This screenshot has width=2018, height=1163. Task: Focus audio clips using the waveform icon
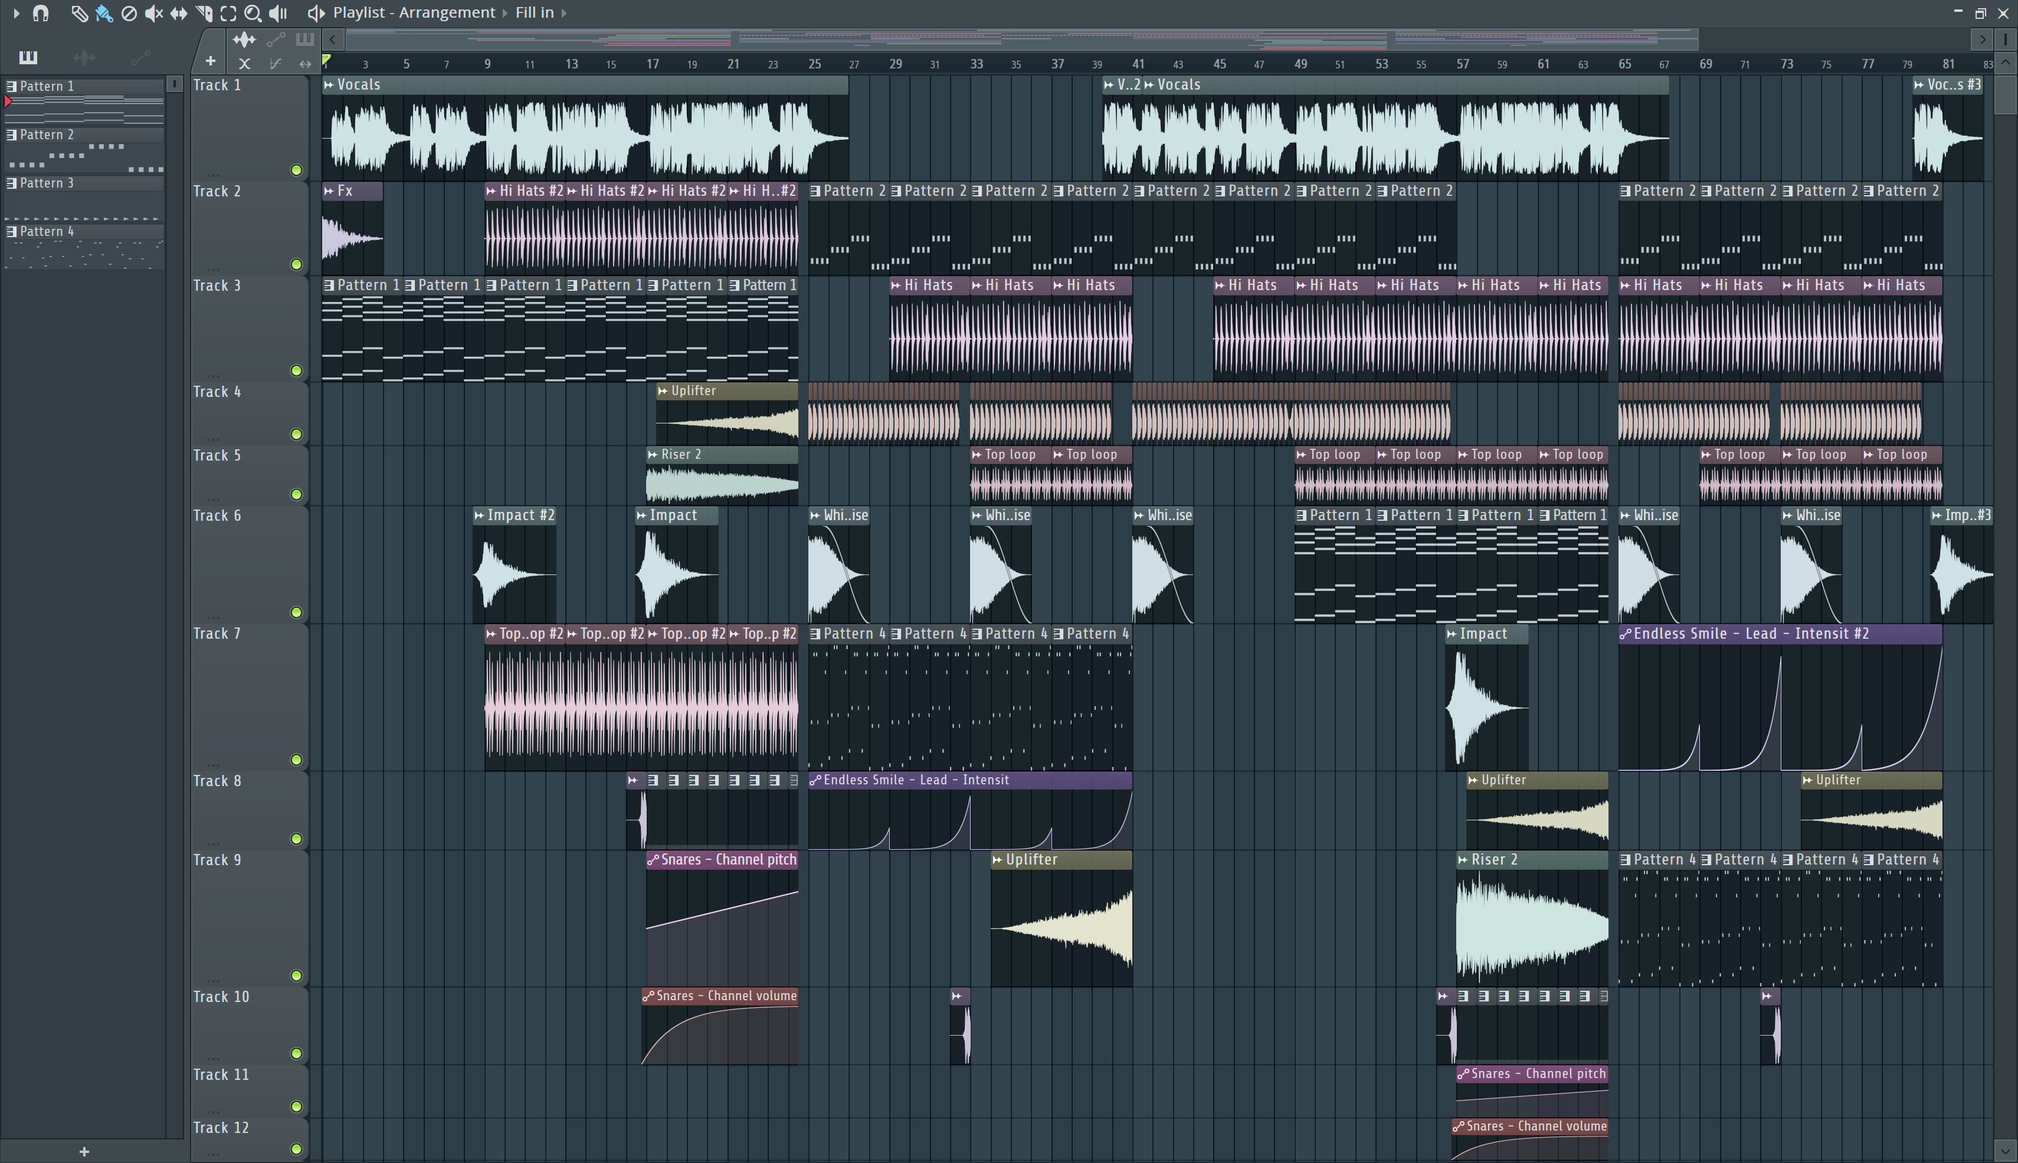pyautogui.click(x=244, y=39)
